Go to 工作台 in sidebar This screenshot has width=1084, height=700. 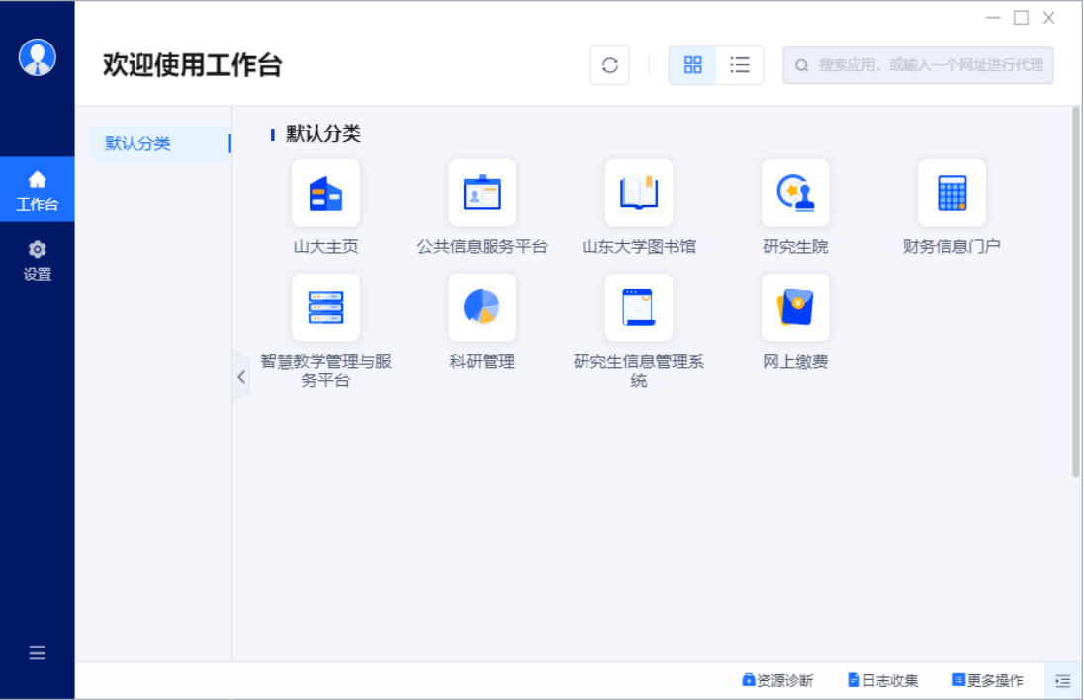pos(38,190)
